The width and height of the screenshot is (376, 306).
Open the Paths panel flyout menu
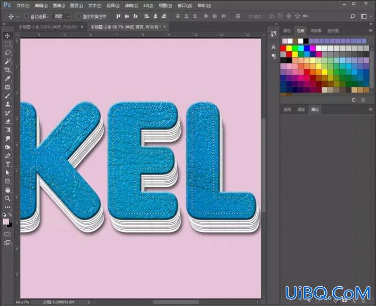(371, 109)
